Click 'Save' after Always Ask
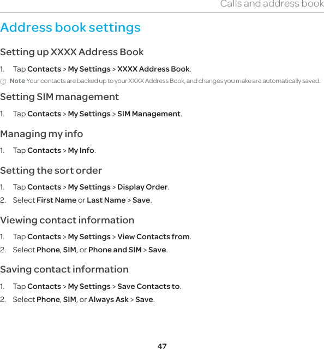Screen dimensions: 324x349 [144, 300]
